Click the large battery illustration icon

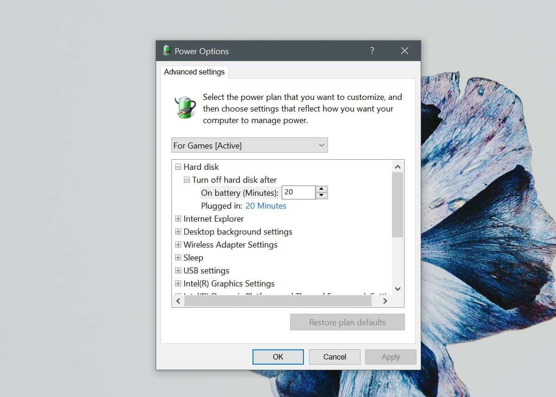click(185, 107)
